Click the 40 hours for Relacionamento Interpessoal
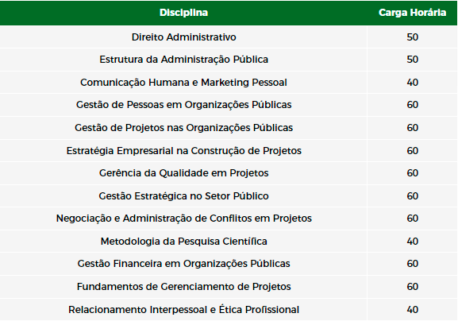This screenshot has height=321, width=458. pos(413,310)
